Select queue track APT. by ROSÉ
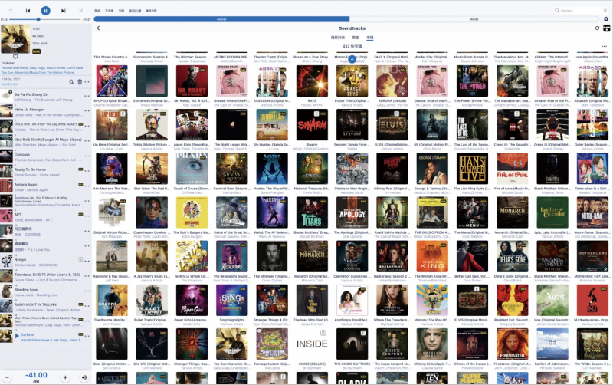The width and height of the screenshot is (613, 385). 46,216
